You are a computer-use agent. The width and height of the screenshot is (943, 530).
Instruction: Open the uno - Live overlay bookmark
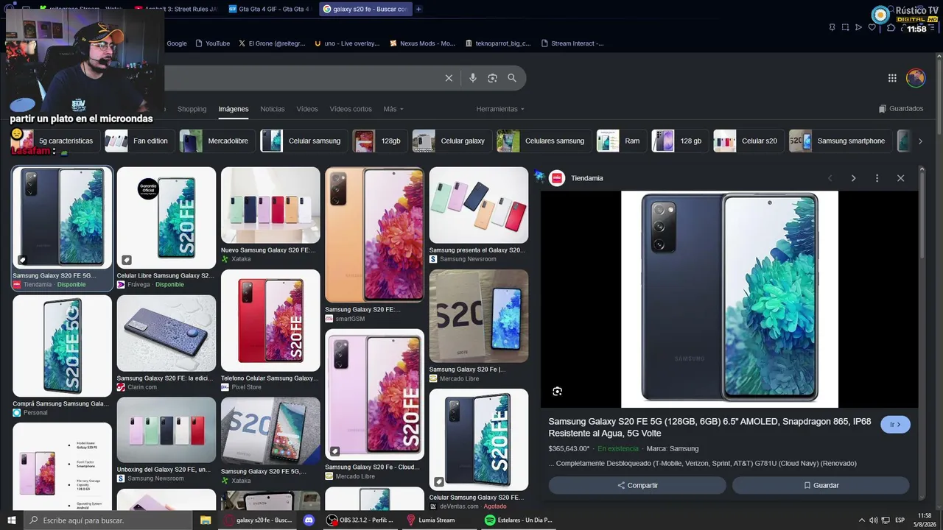pyautogui.click(x=346, y=43)
